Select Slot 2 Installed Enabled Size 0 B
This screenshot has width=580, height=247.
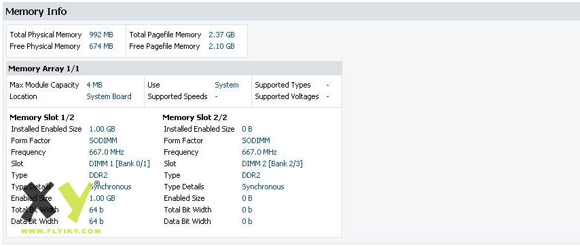(x=247, y=129)
